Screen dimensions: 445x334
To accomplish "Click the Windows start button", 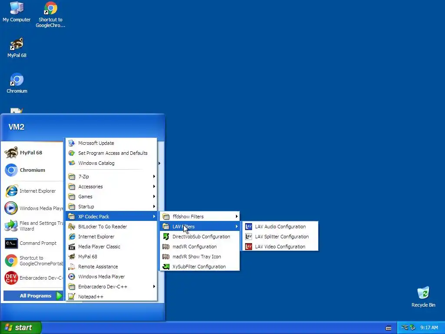I will pyautogui.click(x=21, y=327).
